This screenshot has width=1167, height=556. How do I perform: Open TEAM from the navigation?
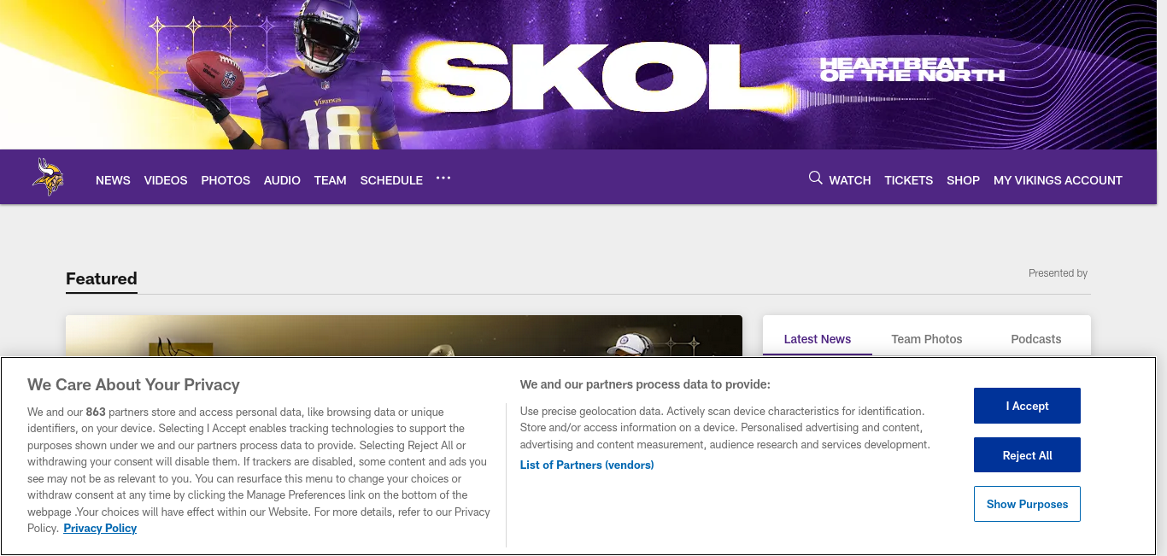click(330, 180)
